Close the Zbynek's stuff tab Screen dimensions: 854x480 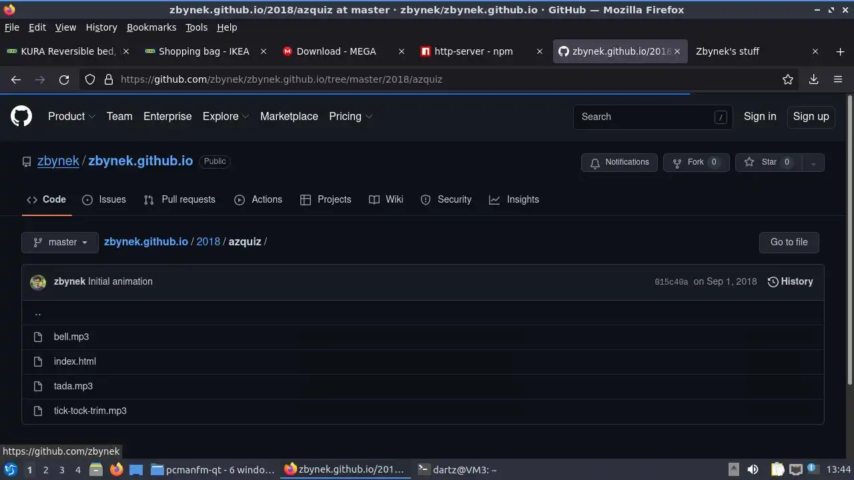pyautogui.click(x=815, y=51)
